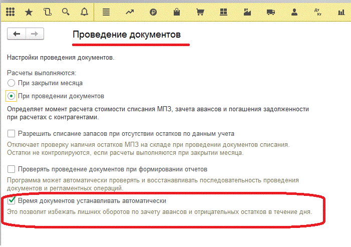Screen dimensions: 351x247
Task: Click the 'Проведение документов' page title
Action: [x=127, y=35]
